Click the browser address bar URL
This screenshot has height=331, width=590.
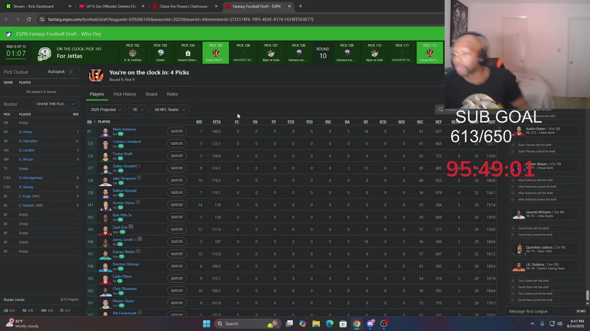click(181, 19)
